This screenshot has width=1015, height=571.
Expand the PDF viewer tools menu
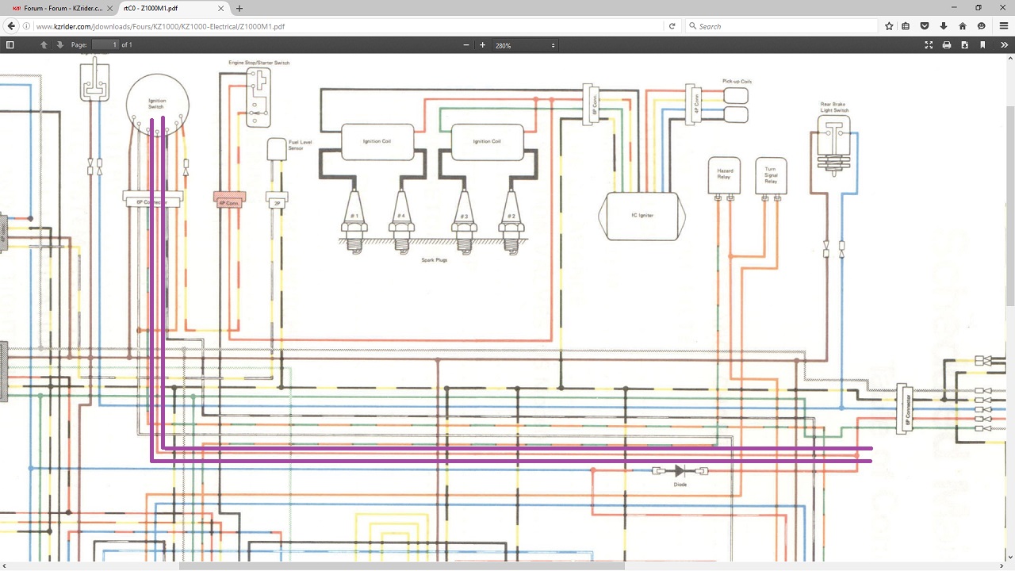(x=1004, y=45)
